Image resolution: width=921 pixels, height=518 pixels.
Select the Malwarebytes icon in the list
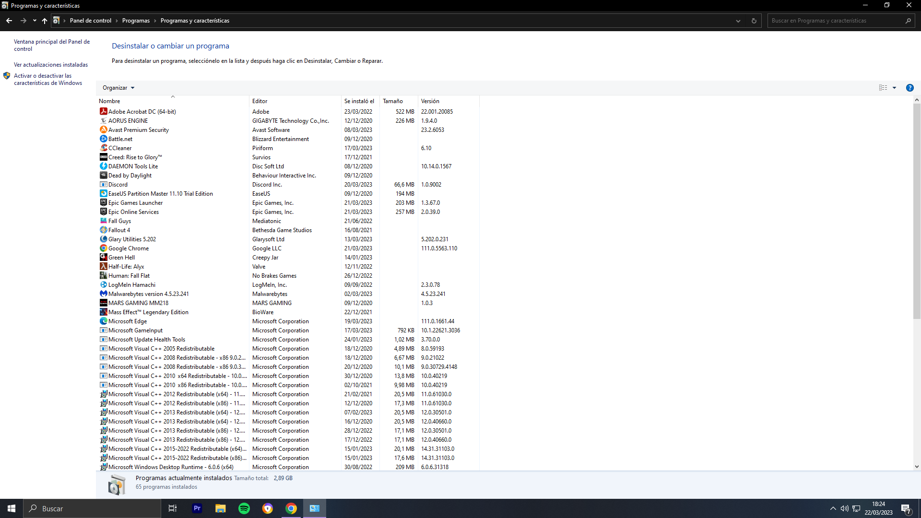coord(103,294)
